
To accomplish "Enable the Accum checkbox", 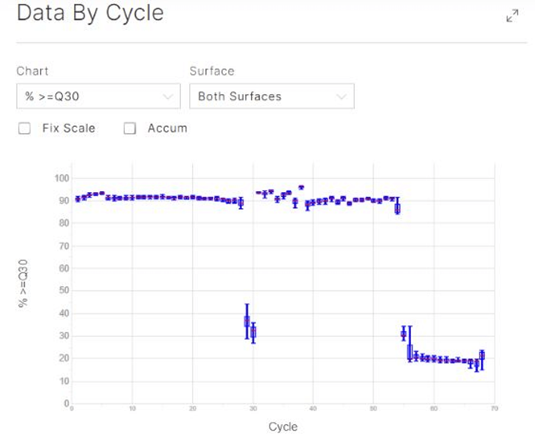I will pos(130,128).
